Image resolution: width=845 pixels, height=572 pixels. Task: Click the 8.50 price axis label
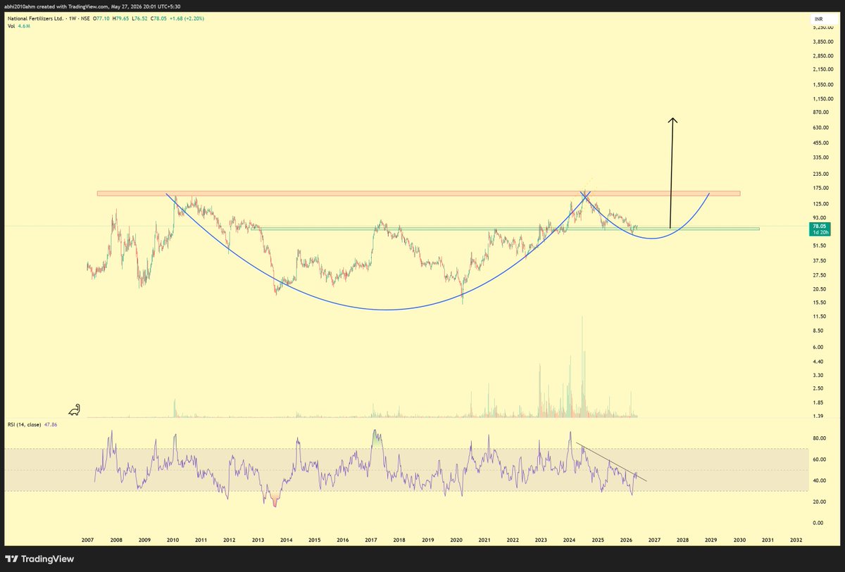tap(818, 331)
